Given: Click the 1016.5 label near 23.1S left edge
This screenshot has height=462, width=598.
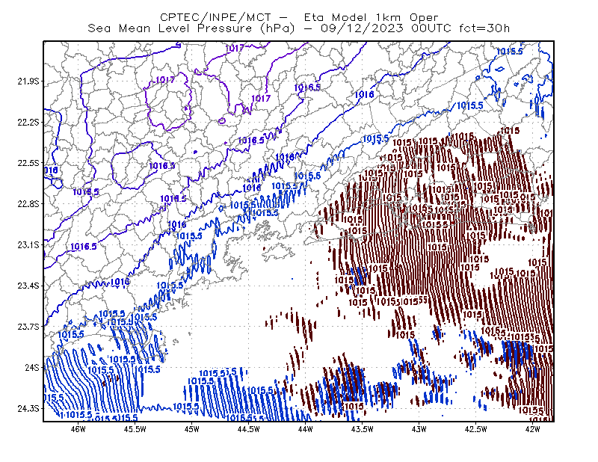Looking at the screenshot, I should 83,247.
